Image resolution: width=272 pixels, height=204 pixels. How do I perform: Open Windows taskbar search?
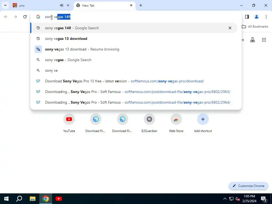(19, 199)
